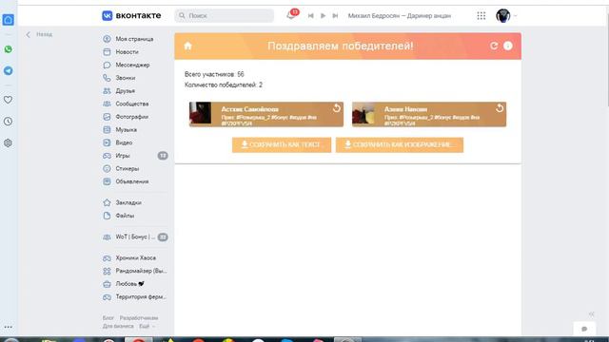Screen dimensions: 609x342
Task: Click the refresh icon in orange header
Action: (494, 46)
